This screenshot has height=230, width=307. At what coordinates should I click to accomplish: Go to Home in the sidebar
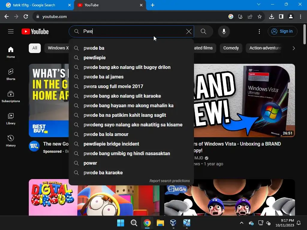tap(11, 52)
